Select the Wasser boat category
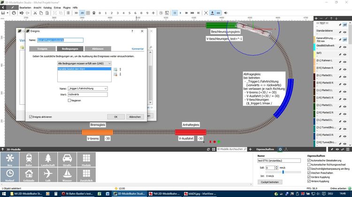 click(x=67, y=175)
